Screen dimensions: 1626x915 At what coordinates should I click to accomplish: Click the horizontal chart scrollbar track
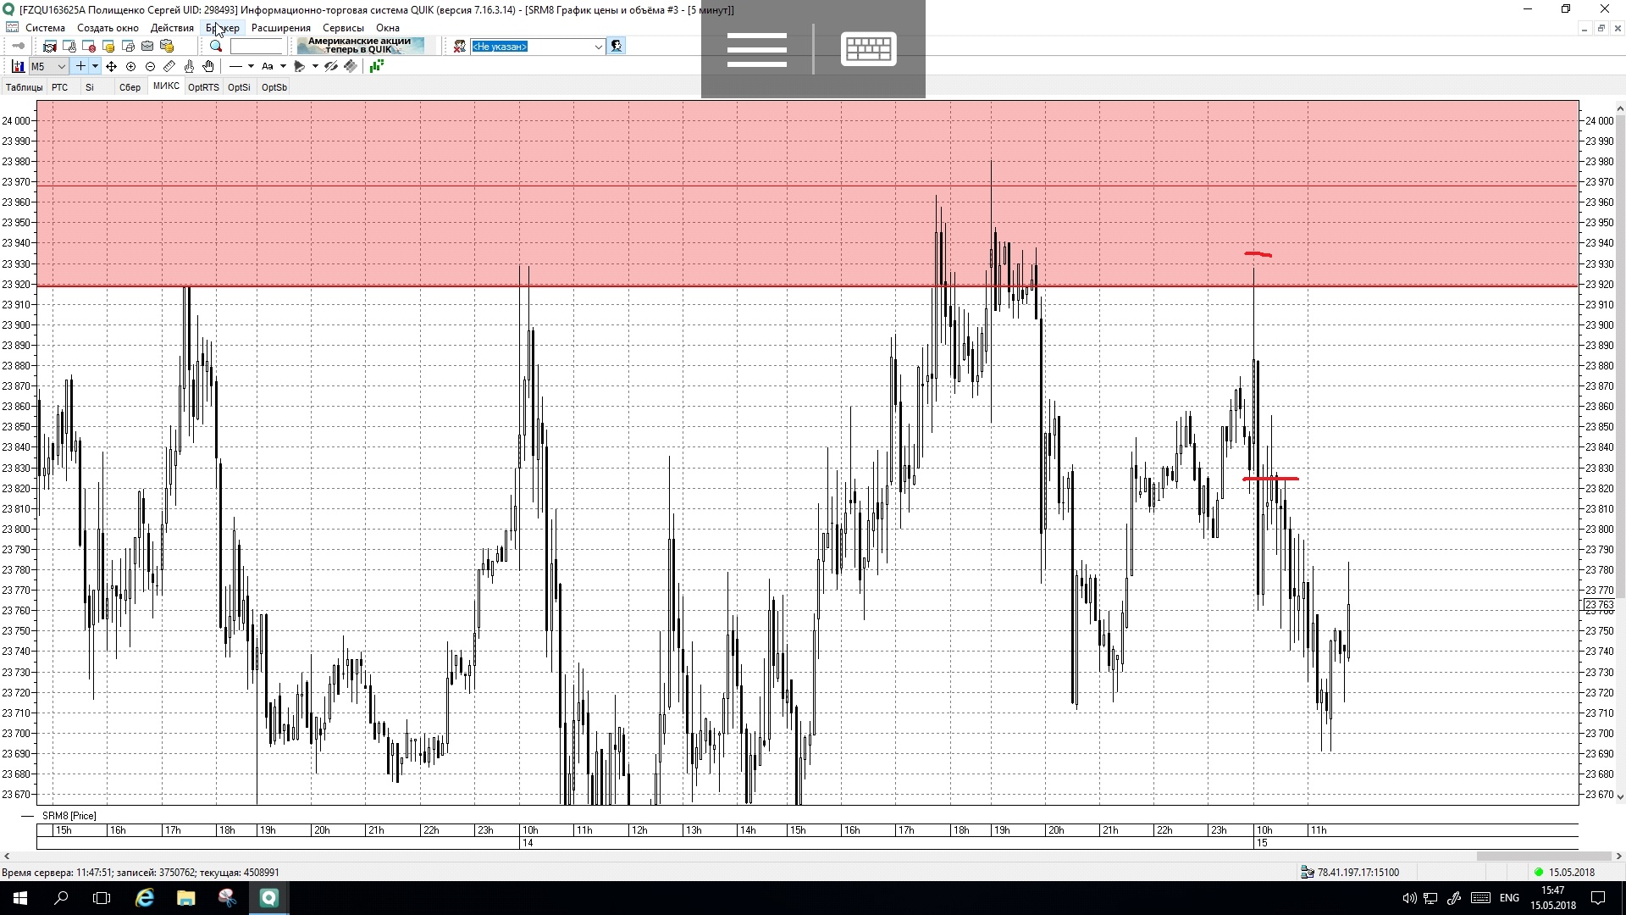pos(762,857)
